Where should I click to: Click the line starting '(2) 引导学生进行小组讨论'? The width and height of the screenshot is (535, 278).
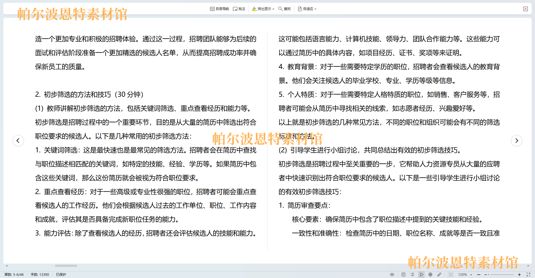(x=371, y=150)
